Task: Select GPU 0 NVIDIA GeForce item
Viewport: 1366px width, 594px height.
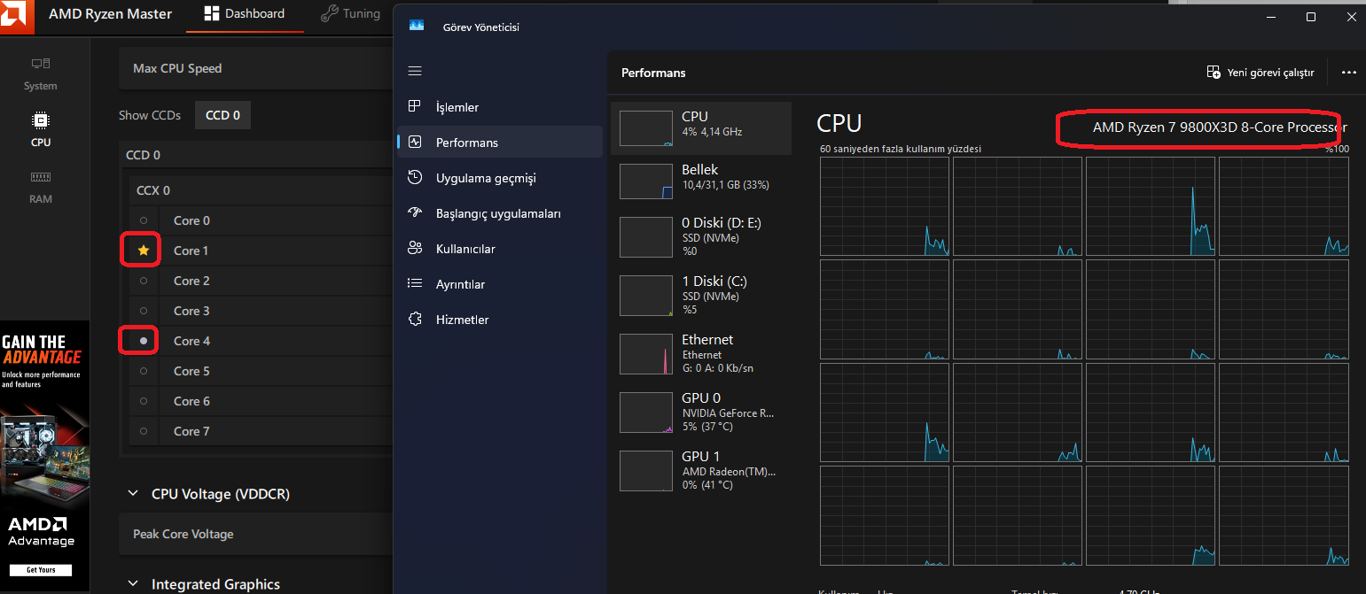Action: (x=700, y=413)
